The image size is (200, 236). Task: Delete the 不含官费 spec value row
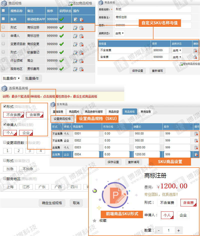click(x=195, y=50)
